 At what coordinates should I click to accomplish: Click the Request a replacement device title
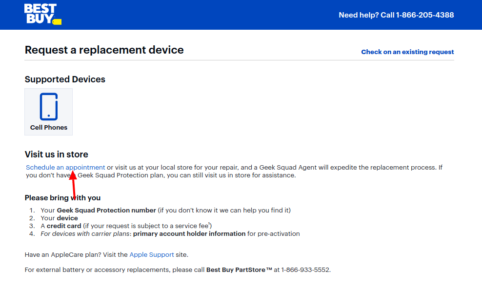(104, 50)
